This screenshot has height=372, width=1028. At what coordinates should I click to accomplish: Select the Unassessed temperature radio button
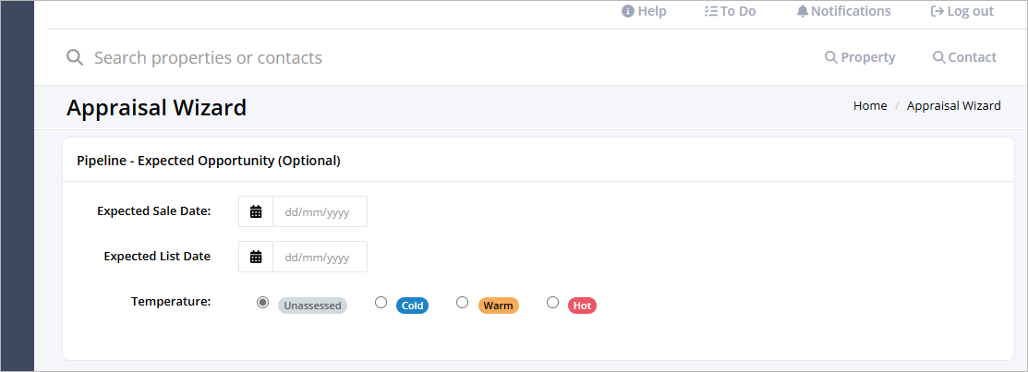click(x=263, y=303)
